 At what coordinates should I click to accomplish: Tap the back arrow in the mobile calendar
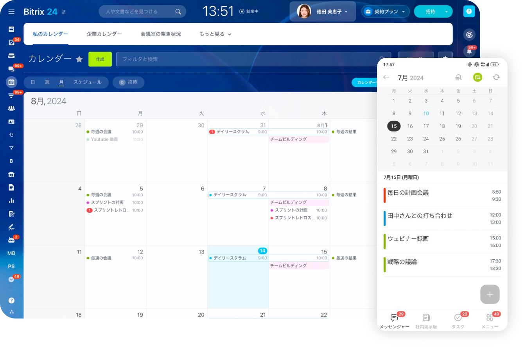(x=386, y=77)
